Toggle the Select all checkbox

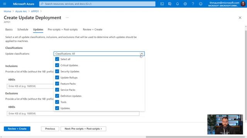(x=57, y=59)
